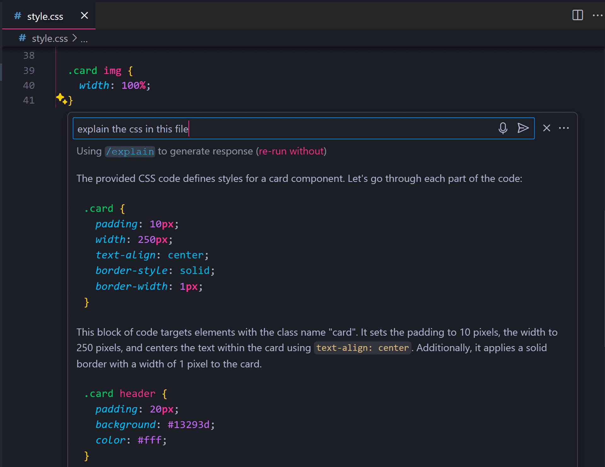Dismiss the inline Copilot chat with the X
The width and height of the screenshot is (605, 467).
coord(546,128)
